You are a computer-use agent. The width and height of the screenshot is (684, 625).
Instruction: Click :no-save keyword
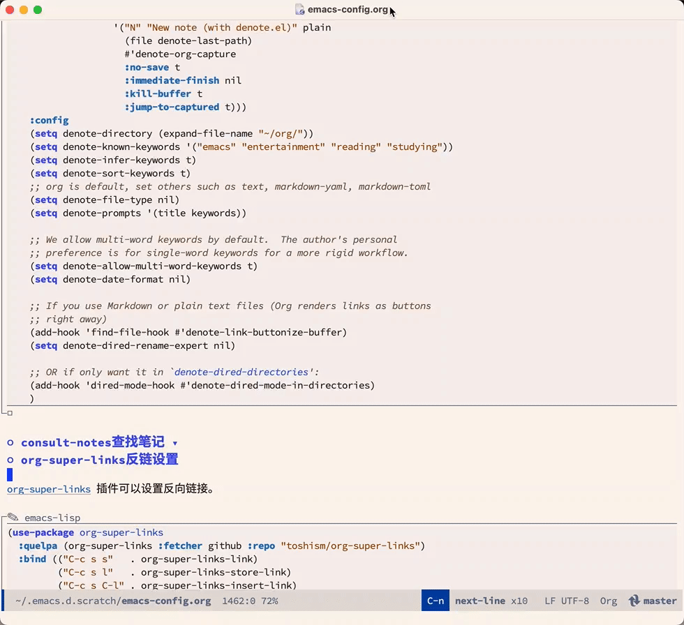click(x=147, y=68)
